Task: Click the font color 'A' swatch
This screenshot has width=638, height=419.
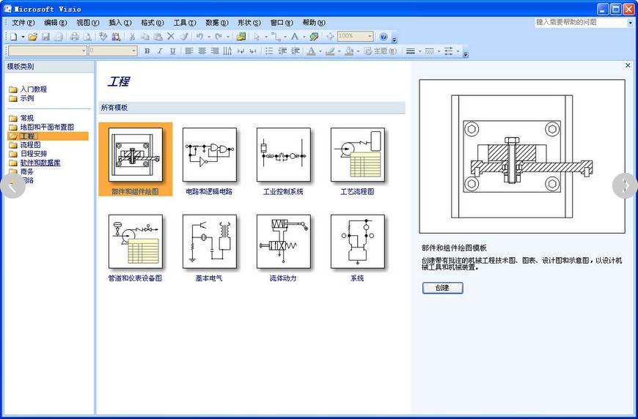Action: pos(311,51)
